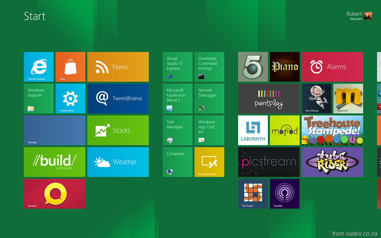Open the Computer tile
This screenshot has height=238, width=381.
[177, 162]
